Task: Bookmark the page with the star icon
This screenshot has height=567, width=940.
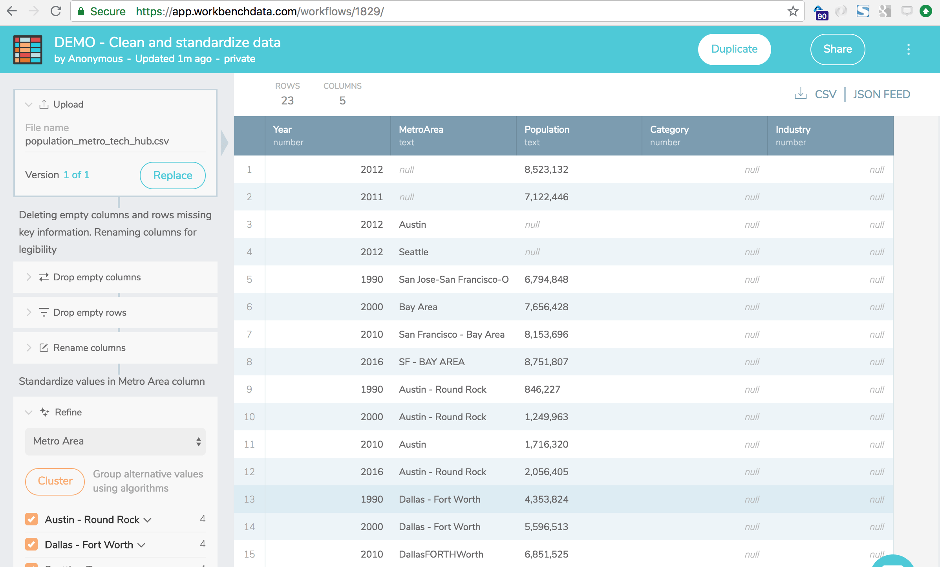Action: [x=793, y=11]
